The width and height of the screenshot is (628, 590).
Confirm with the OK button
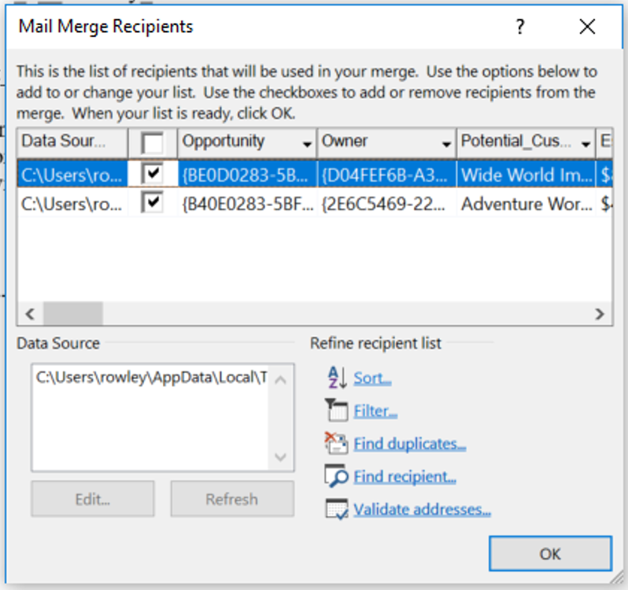point(550,554)
